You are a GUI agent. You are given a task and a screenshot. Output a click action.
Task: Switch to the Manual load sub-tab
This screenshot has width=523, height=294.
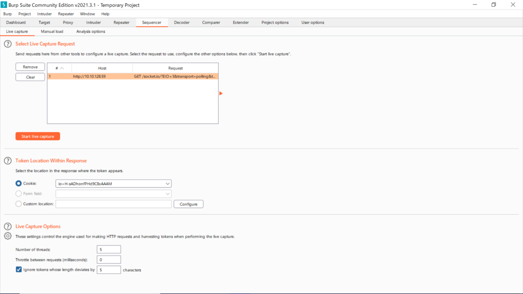52,32
